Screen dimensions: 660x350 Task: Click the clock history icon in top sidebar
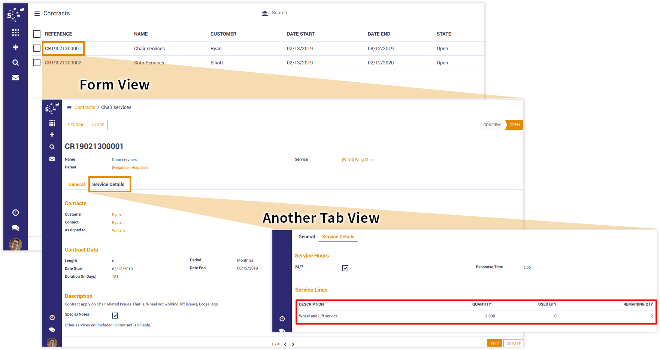[x=15, y=213]
